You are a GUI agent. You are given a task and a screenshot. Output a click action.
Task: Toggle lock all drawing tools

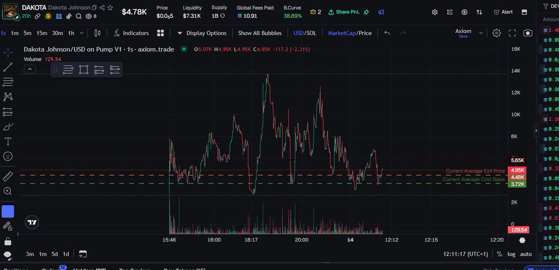click(x=8, y=242)
